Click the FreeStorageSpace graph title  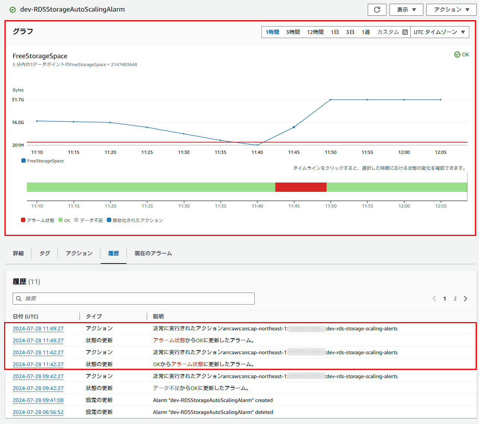(x=40, y=56)
